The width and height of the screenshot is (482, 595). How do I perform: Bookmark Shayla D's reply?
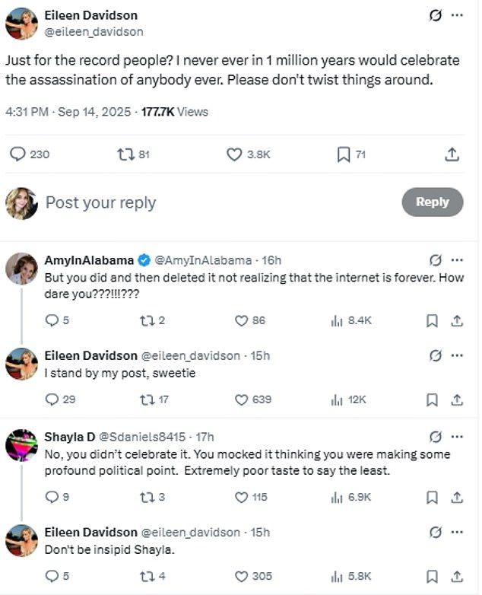coord(432,497)
